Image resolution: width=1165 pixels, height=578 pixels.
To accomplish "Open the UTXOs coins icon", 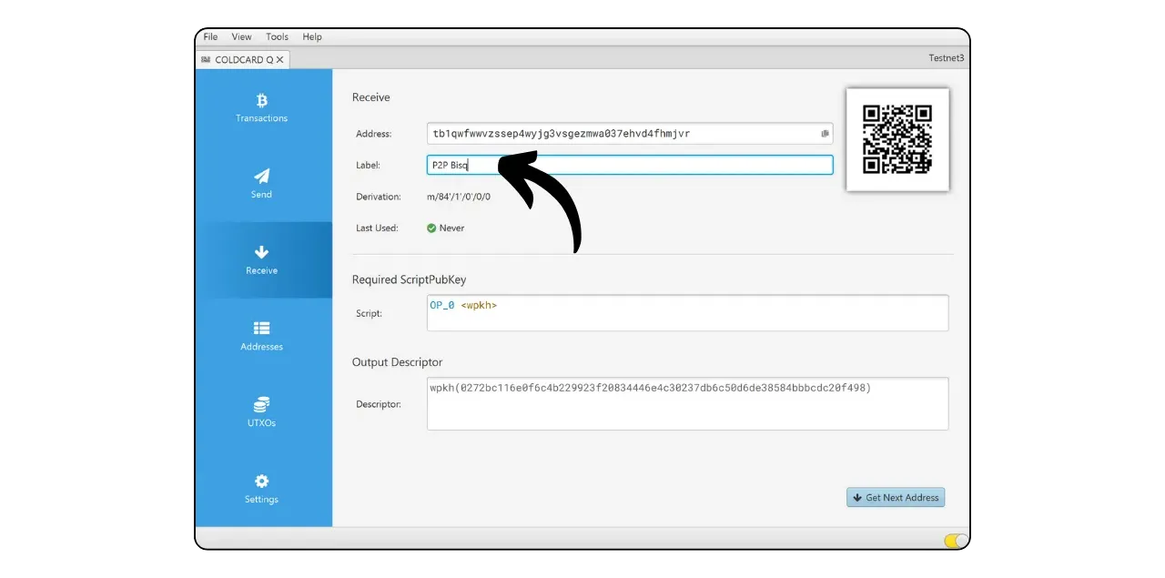I will coord(261,404).
